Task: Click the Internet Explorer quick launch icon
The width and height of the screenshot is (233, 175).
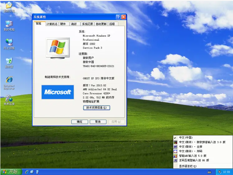Action: pos(27,172)
